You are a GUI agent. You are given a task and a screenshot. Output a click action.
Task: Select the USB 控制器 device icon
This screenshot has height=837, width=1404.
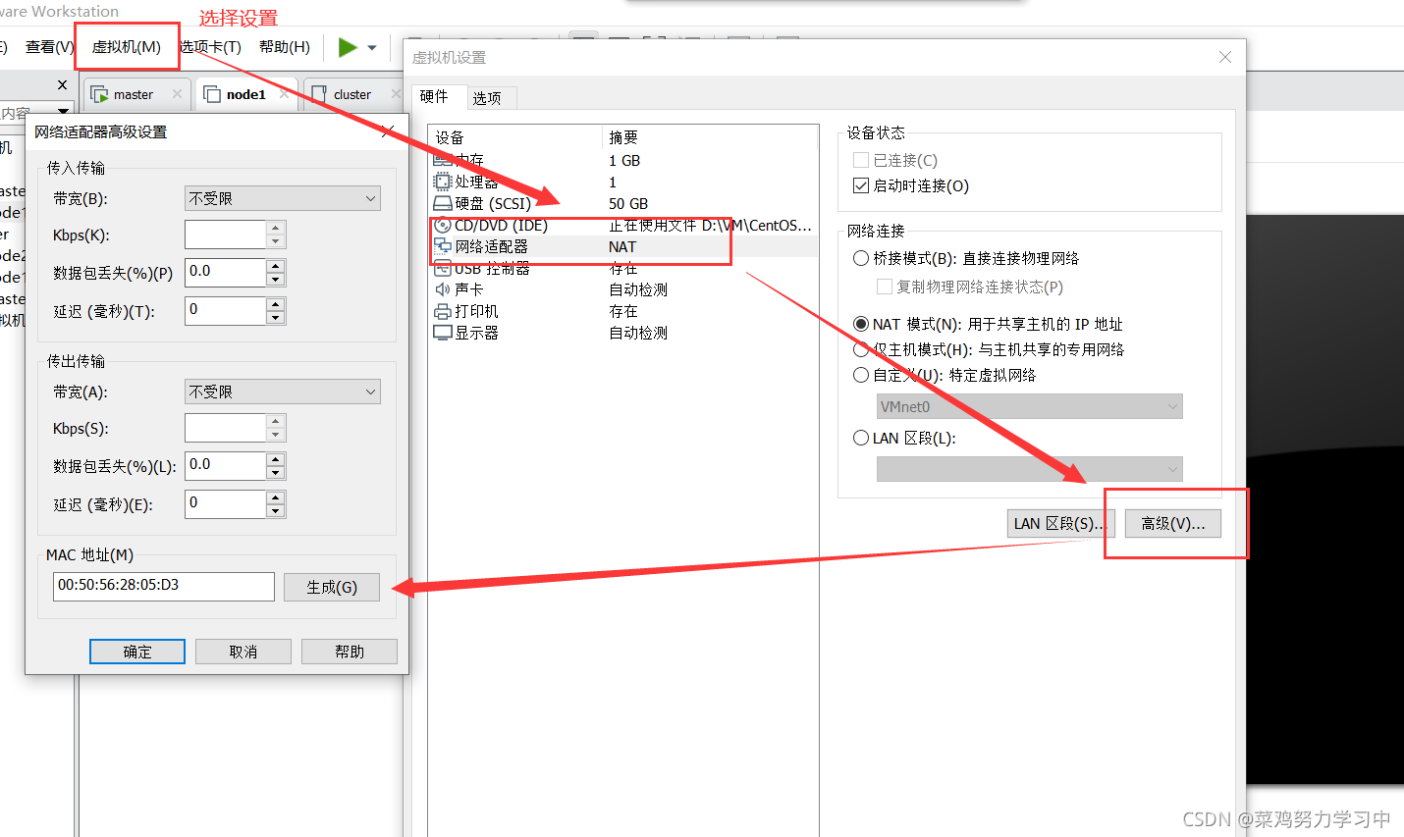pyautogui.click(x=444, y=268)
